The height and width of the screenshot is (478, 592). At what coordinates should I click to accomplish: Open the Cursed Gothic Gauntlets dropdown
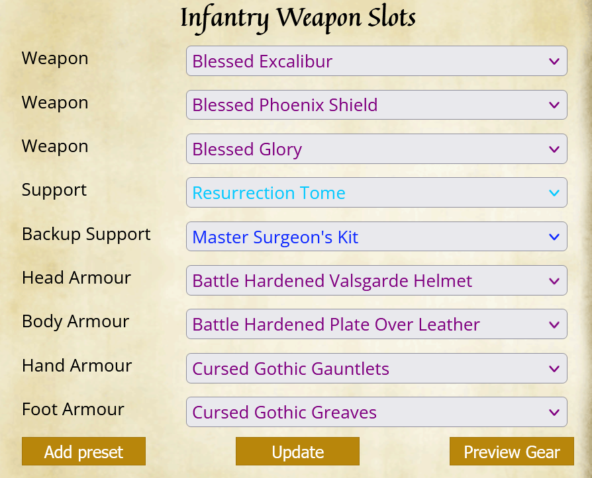click(x=376, y=368)
